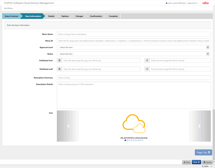The height and width of the screenshot is (168, 215).
Task: Open the 100% zoom level dropdown arrow
Action: [211, 166]
